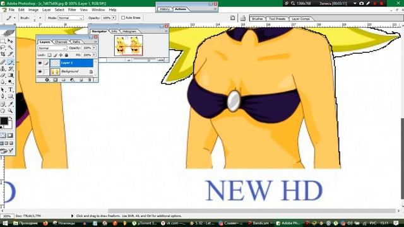Image resolution: width=404 pixels, height=227 pixels.
Task: Switch to the Paths tab
Action: 76,42
